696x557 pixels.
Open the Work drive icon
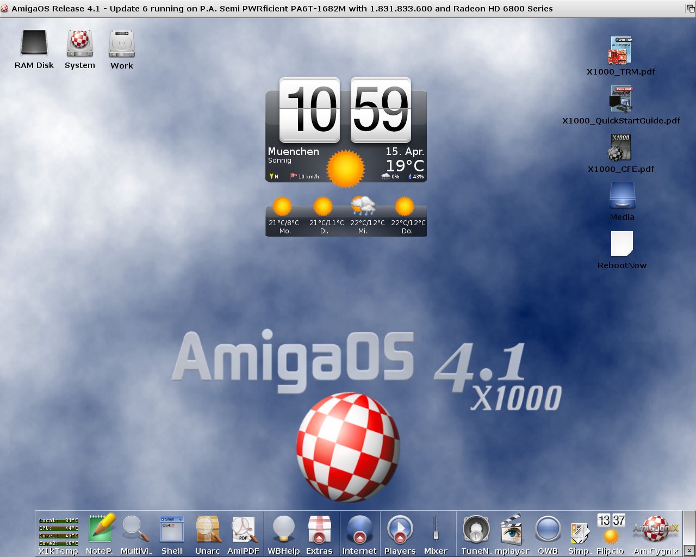pyautogui.click(x=122, y=44)
